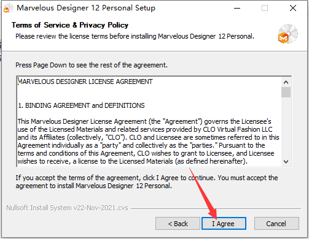The width and height of the screenshot is (309, 239).
Task: Click the 'Press Page Down' instruction text
Action: pos(92,65)
